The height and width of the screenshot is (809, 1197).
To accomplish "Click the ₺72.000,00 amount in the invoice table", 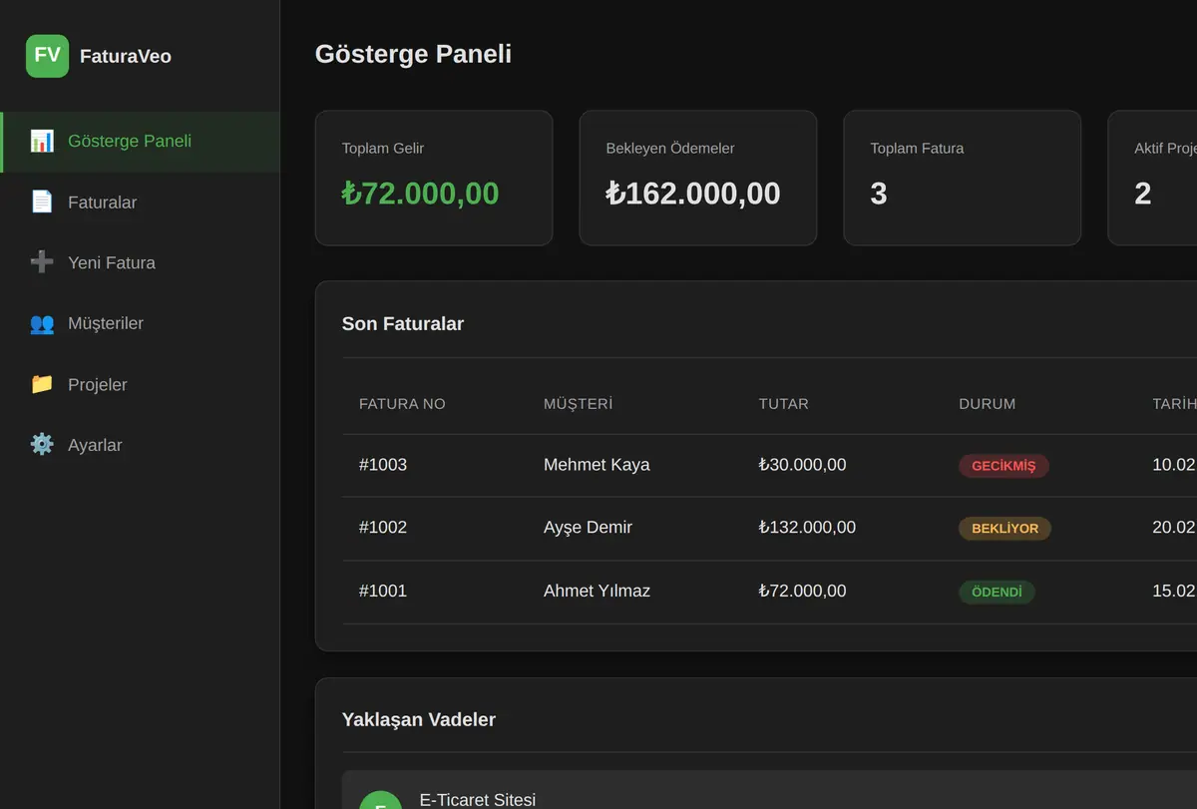I will (x=802, y=592).
